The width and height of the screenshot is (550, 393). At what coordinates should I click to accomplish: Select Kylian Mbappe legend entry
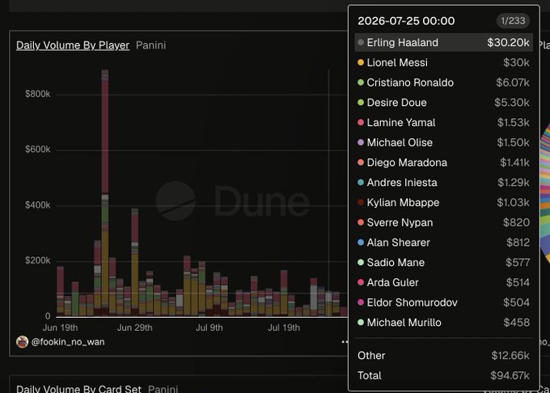click(x=444, y=202)
